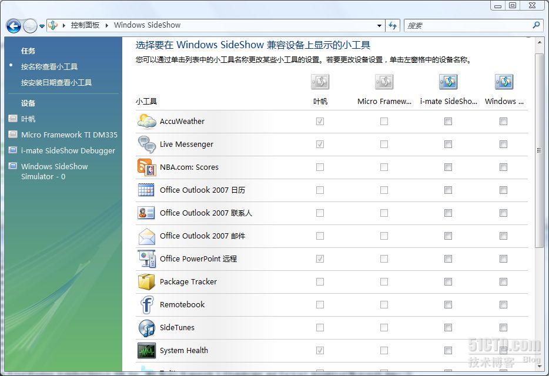Open 按安装日期查看小工具 task link

pyautogui.click(x=56, y=82)
